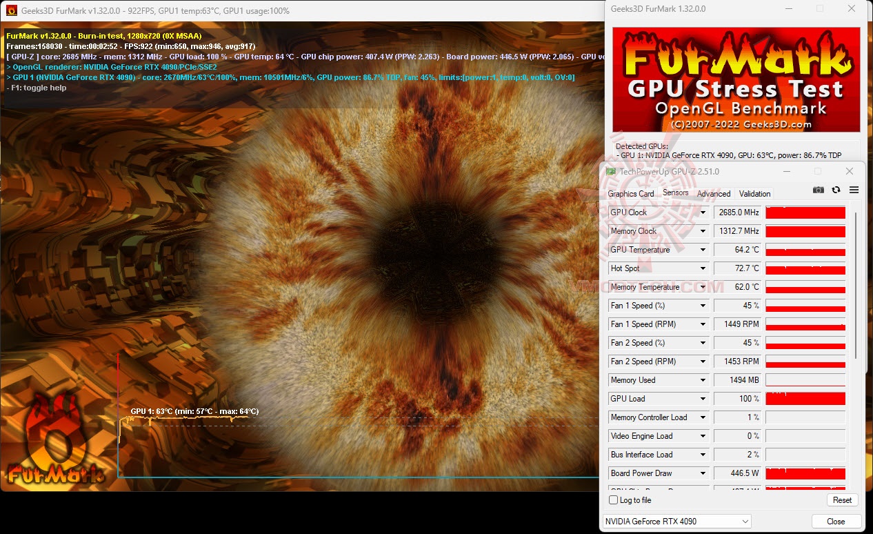Click the GPU-Z refresh icon

pos(836,190)
